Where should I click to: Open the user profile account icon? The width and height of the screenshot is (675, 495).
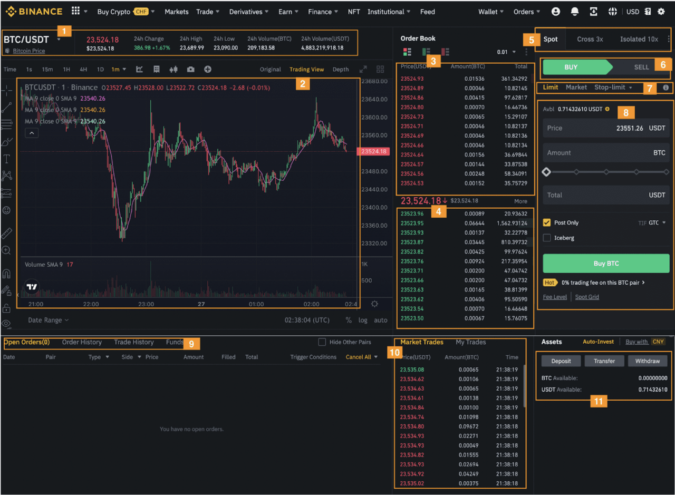[x=555, y=12]
